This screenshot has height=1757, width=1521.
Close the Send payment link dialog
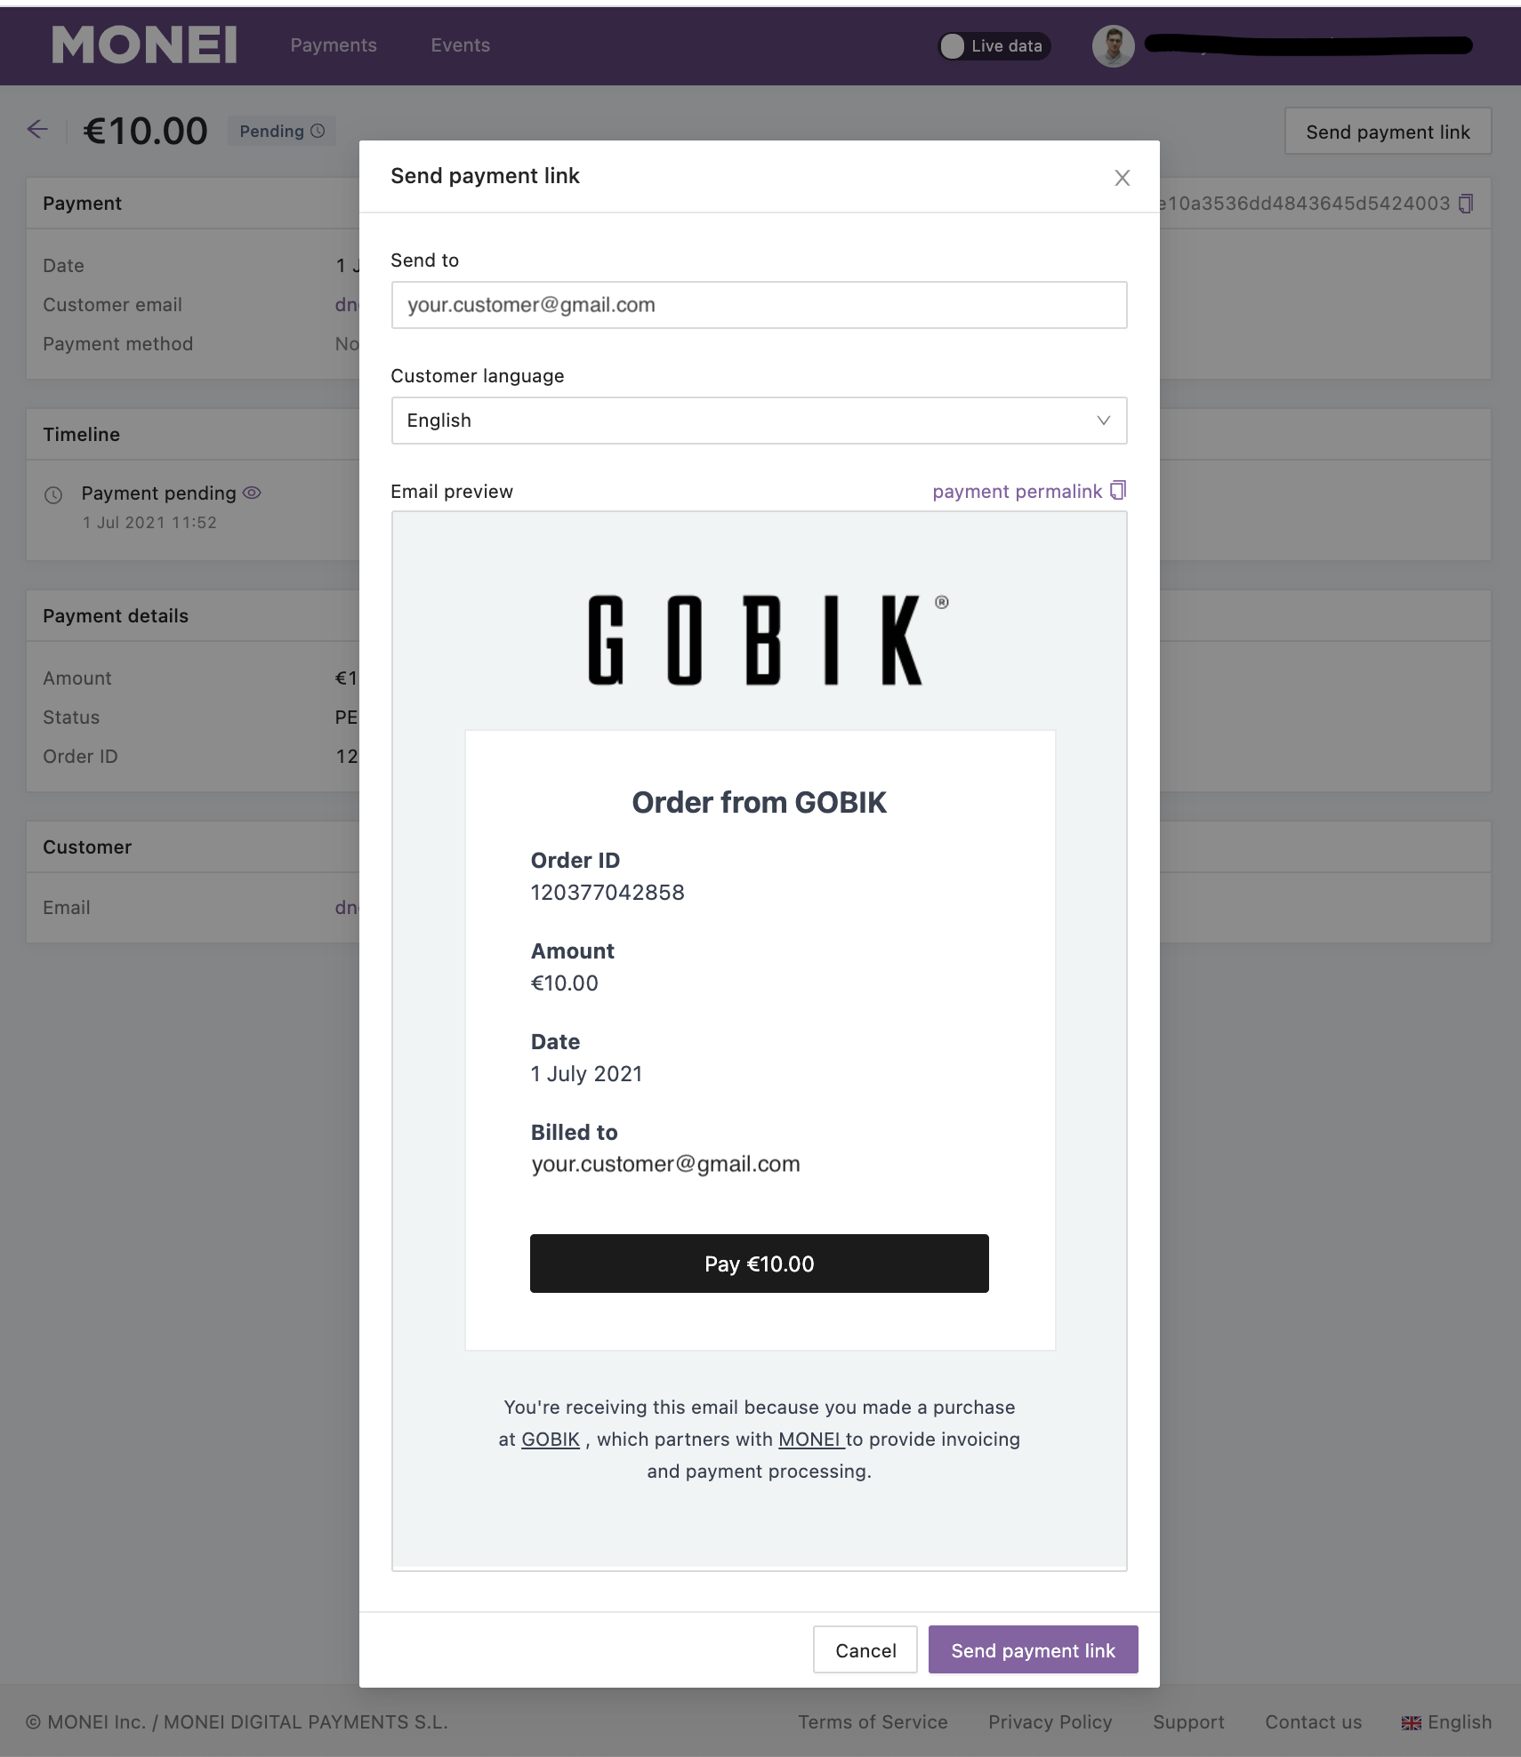click(1123, 178)
